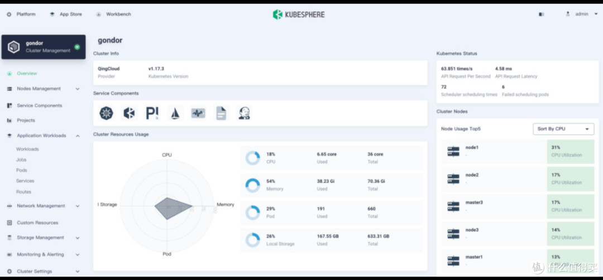
Task: Click the 38.23 Gi memory used value
Action: pos(326,181)
